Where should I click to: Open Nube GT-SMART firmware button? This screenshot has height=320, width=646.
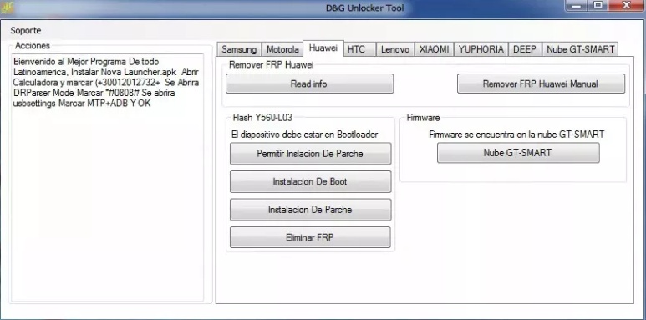click(x=518, y=153)
